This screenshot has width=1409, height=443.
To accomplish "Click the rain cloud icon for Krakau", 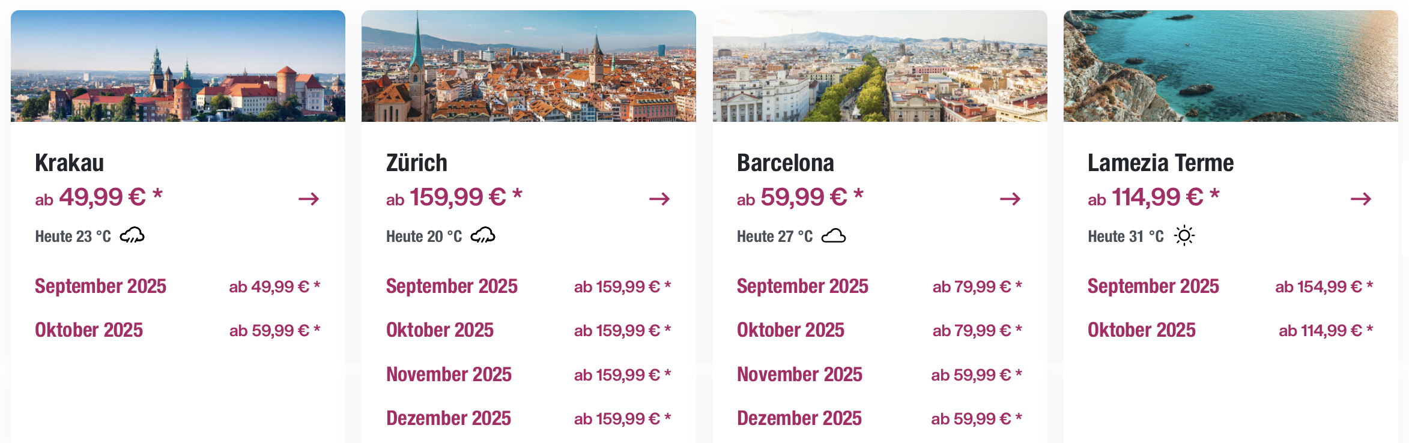I will (x=132, y=235).
